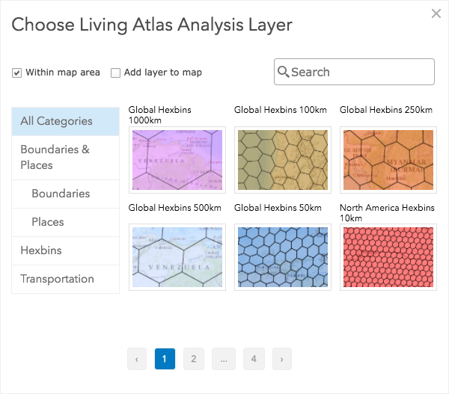Select the Places subcategory

pos(65,222)
